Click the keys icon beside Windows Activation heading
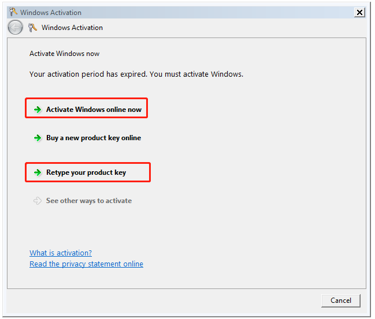 pyautogui.click(x=32, y=28)
